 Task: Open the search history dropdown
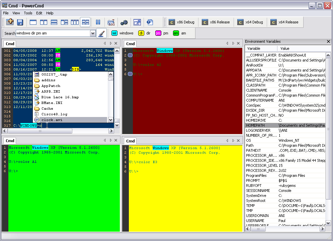[93, 33]
